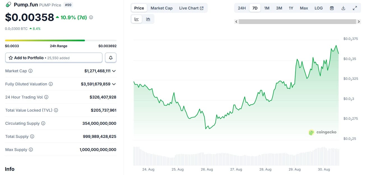The height and width of the screenshot is (175, 372).
Task: Open the Live Chart tab
Action: click(191, 8)
